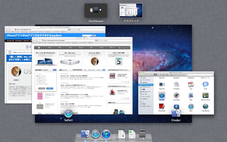Switch Finder to column view
This screenshot has height=142, width=227.
pos(161,75)
